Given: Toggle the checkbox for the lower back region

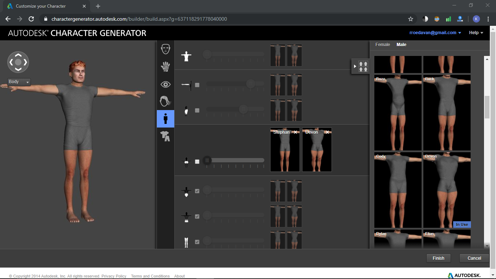Looking at the screenshot, I should 197,217.
